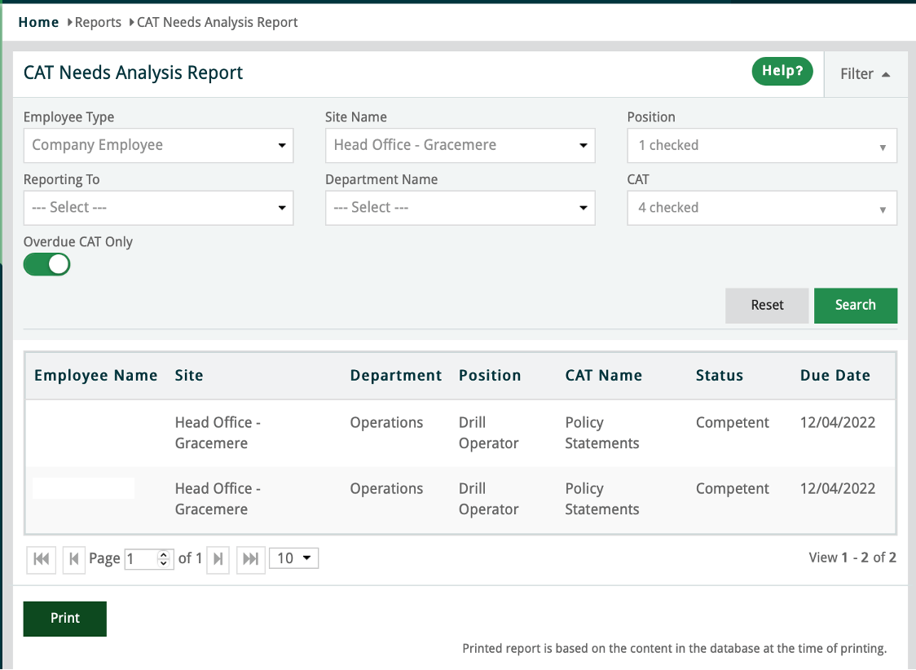916x670 pixels.
Task: Click the previous page arrow icon
Action: tap(74, 558)
